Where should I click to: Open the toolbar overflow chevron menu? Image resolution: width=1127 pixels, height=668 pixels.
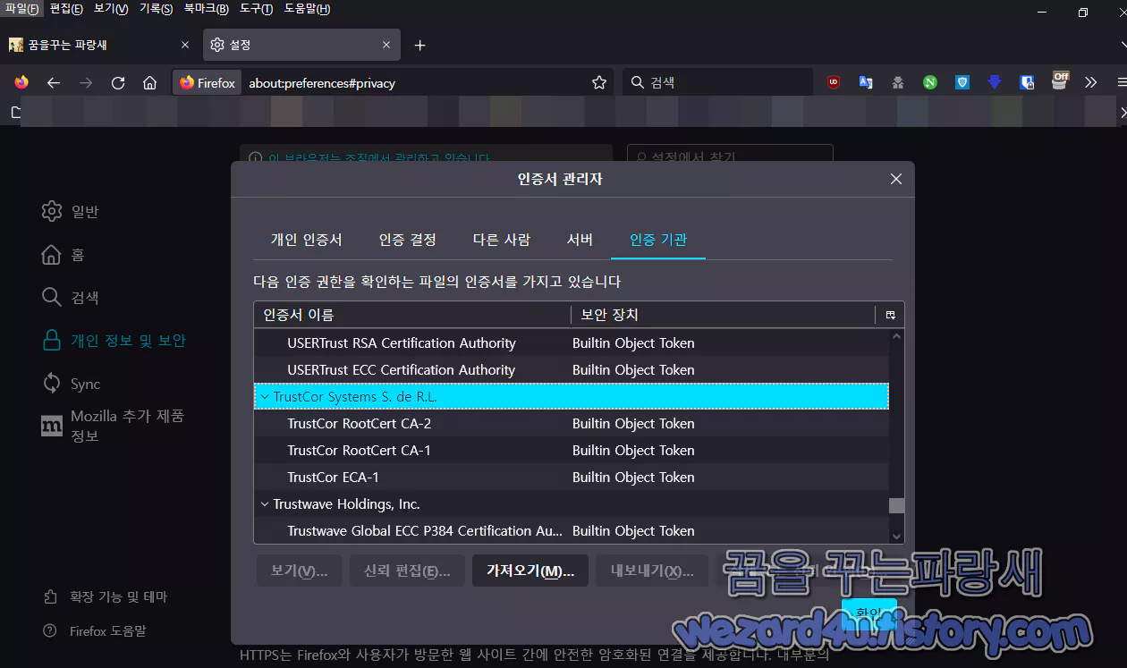(1090, 81)
